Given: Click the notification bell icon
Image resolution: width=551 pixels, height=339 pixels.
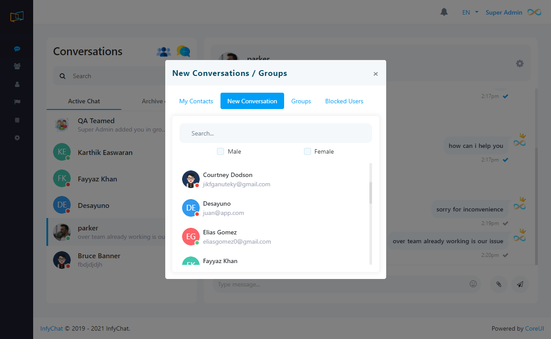Looking at the screenshot, I should click(x=444, y=12).
